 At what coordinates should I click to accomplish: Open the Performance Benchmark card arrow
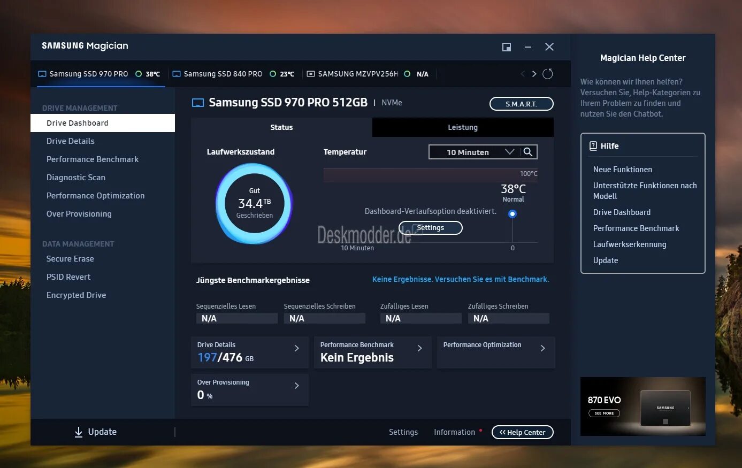(420, 348)
